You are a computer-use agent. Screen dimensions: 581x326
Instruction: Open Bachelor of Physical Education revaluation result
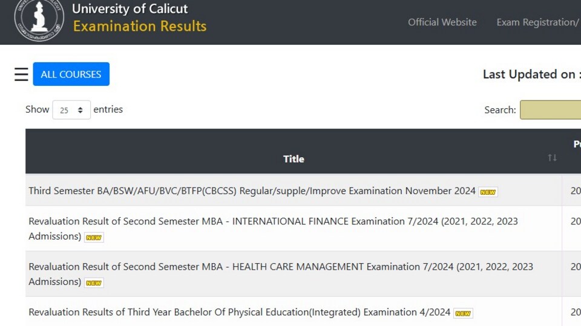pyautogui.click(x=240, y=312)
